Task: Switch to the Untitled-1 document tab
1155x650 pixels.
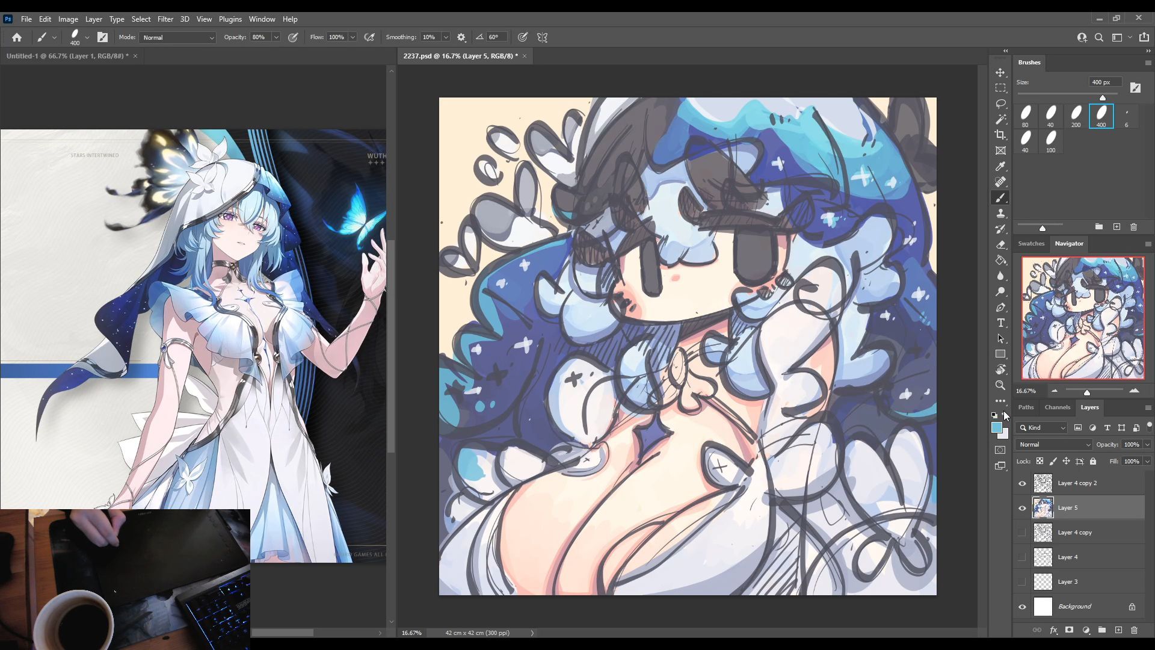Action: [67, 56]
